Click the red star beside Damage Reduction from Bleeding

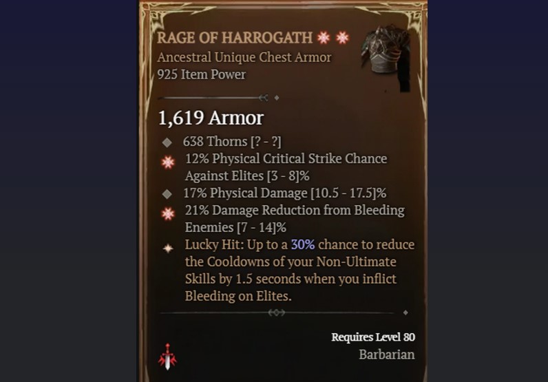(168, 213)
